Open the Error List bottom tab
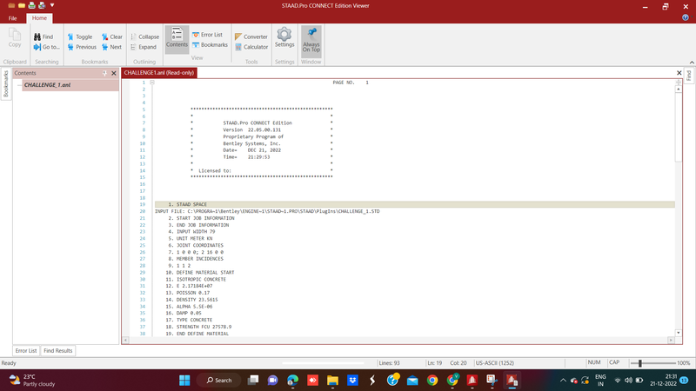 tap(26, 351)
